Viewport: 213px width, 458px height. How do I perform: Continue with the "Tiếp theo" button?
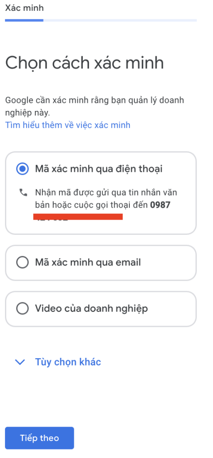(39, 438)
